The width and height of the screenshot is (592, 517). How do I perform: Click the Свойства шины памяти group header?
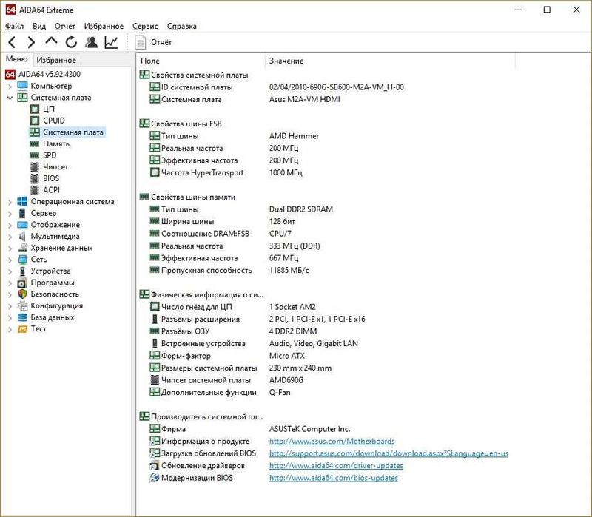pyautogui.click(x=188, y=197)
